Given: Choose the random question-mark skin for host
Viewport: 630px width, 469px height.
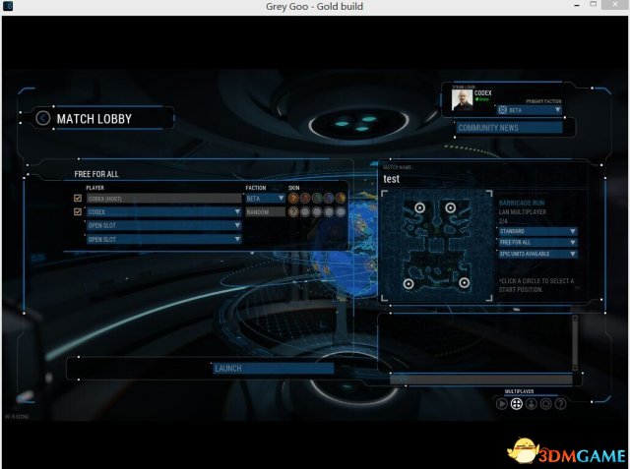Looking at the screenshot, I should click(x=293, y=198).
